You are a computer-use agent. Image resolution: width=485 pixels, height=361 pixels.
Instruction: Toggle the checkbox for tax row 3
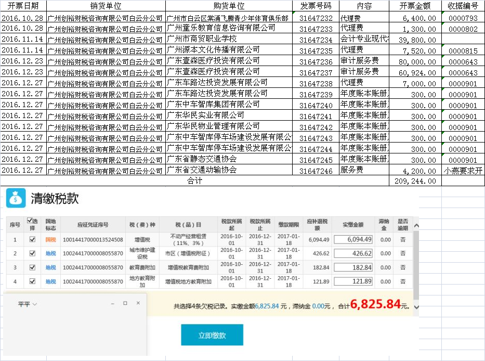[33, 267]
